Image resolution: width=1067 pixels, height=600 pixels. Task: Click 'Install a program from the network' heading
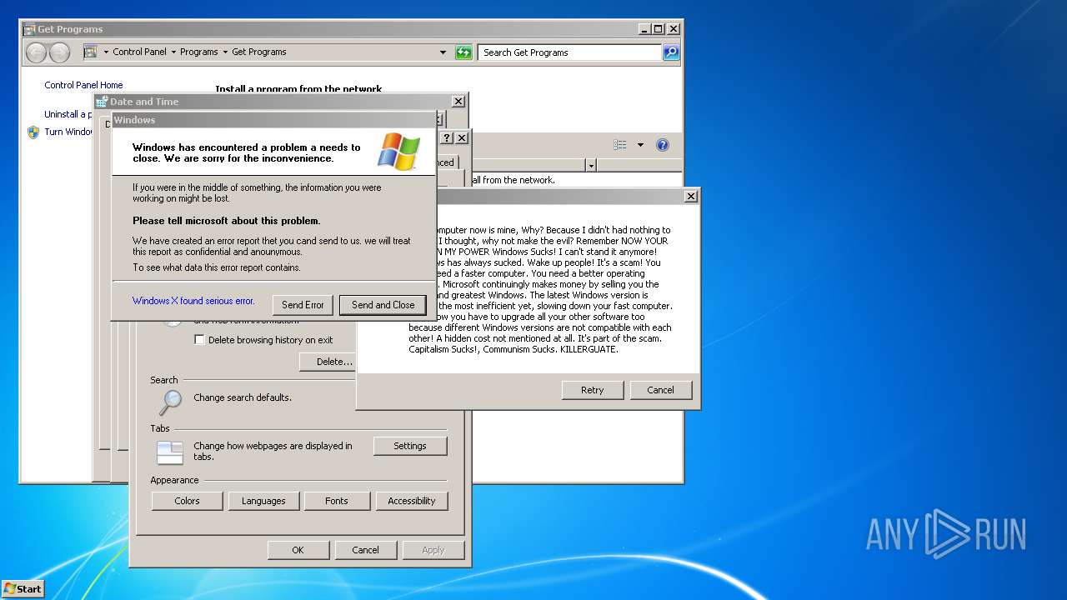pos(298,89)
